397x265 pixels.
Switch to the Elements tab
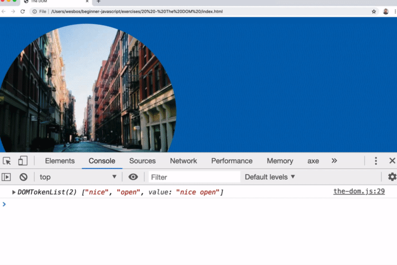coord(60,161)
